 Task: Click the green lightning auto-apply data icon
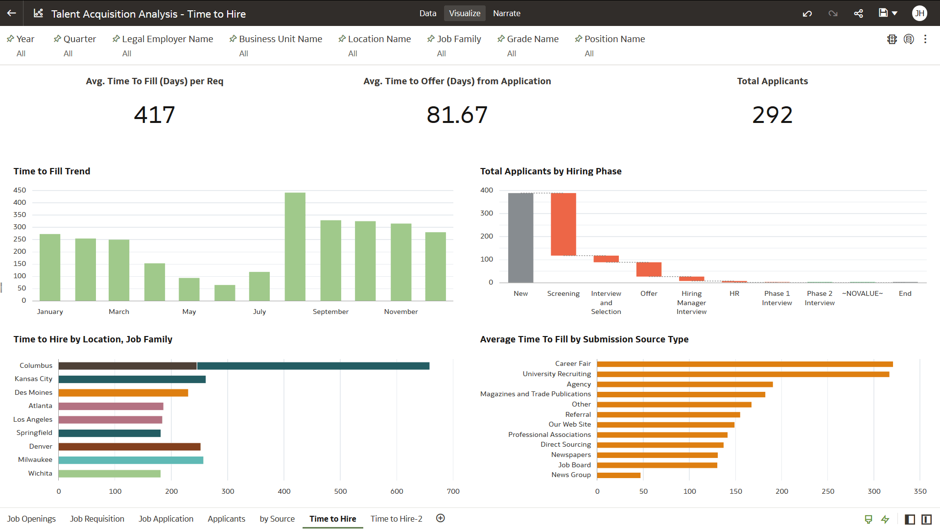pos(885,519)
